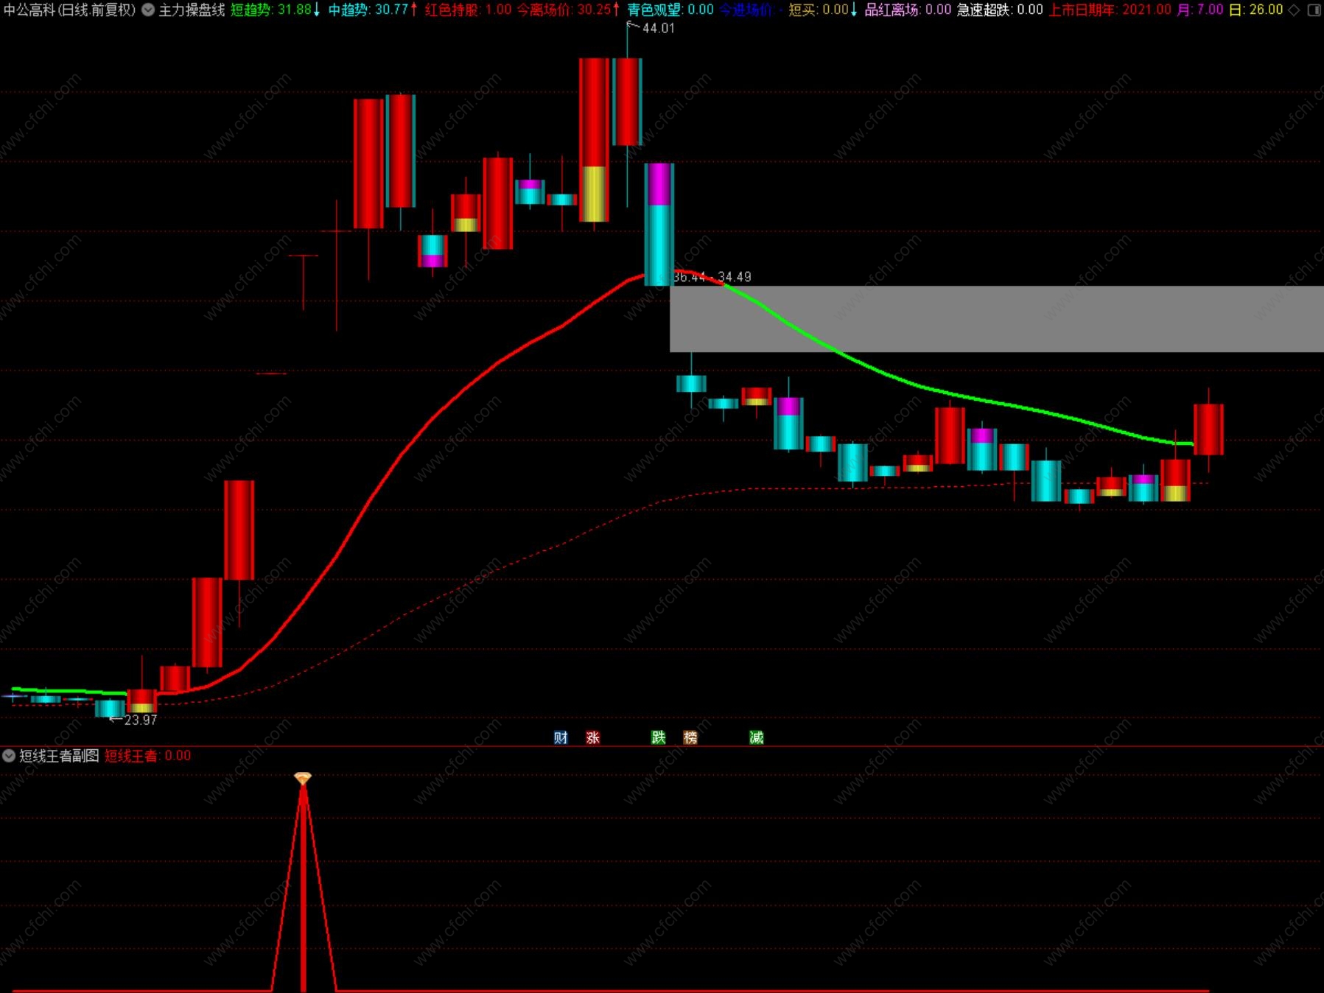Click the red 涨 event marker icon
This screenshot has width=1324, height=993.
point(593,737)
